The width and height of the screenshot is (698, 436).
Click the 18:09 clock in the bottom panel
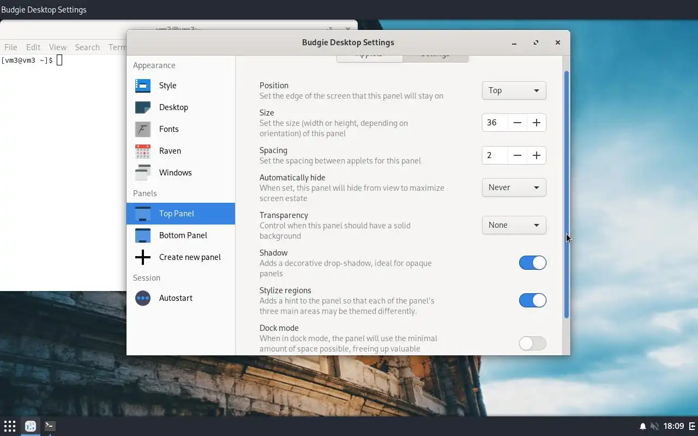675,426
